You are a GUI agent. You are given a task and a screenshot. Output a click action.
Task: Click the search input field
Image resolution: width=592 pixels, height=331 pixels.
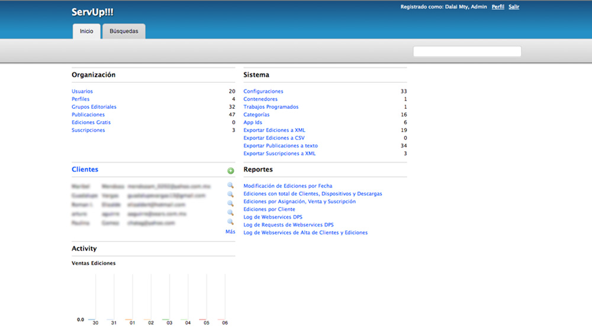(x=466, y=51)
